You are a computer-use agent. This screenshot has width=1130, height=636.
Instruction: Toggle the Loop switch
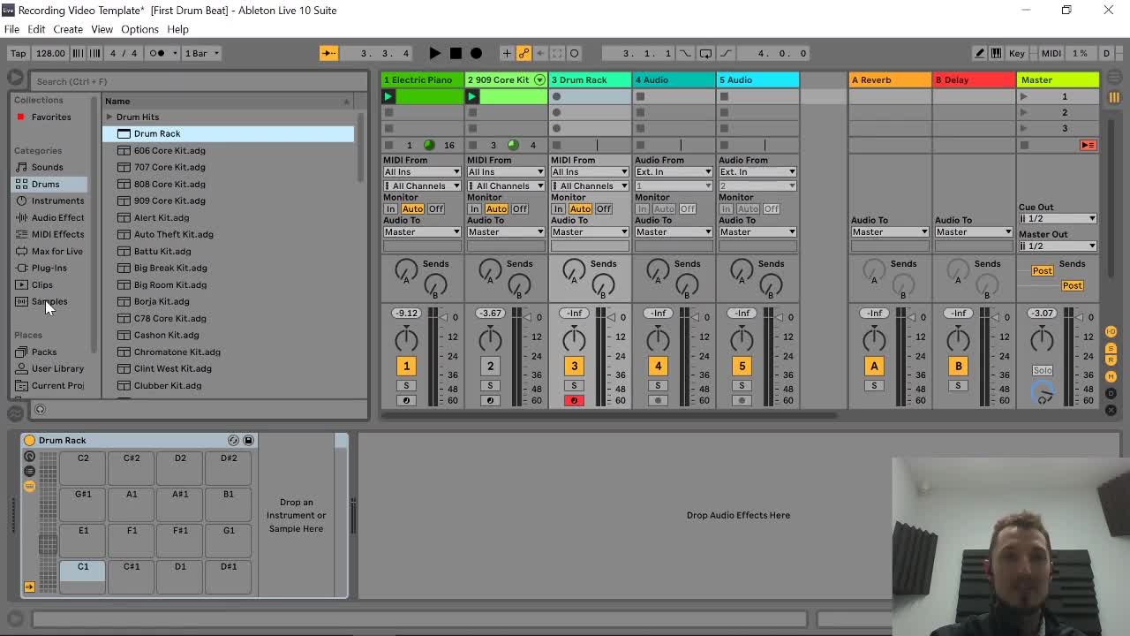(705, 53)
